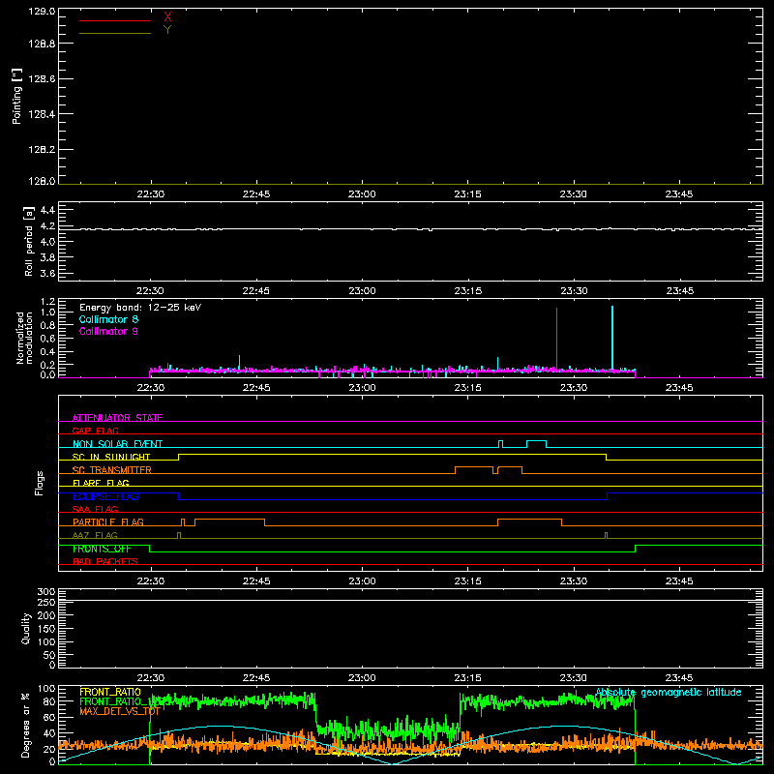Click the tall magenta Collimator 9 spike

pos(557,339)
